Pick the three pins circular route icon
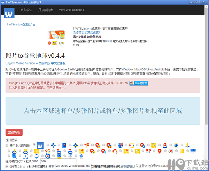The image size is (209, 171). pos(115,151)
